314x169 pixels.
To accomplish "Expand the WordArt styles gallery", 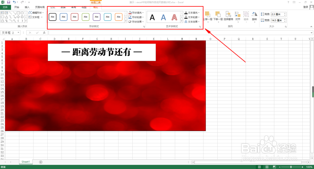I will (181, 21).
